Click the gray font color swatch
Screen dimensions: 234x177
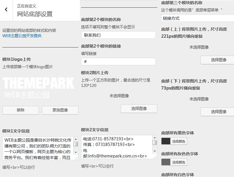166,162
